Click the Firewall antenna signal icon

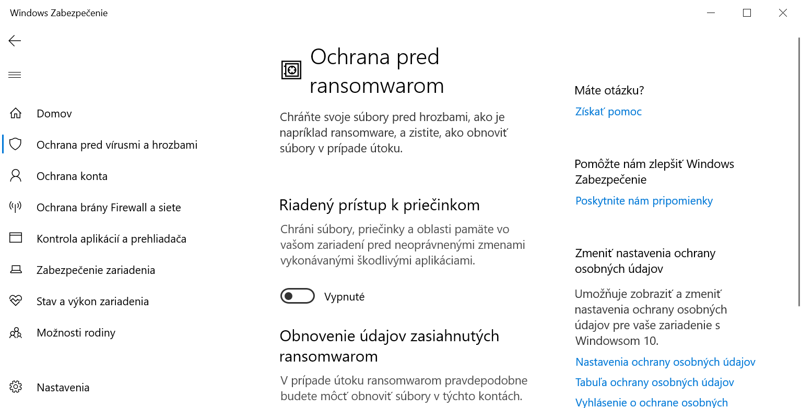[16, 207]
